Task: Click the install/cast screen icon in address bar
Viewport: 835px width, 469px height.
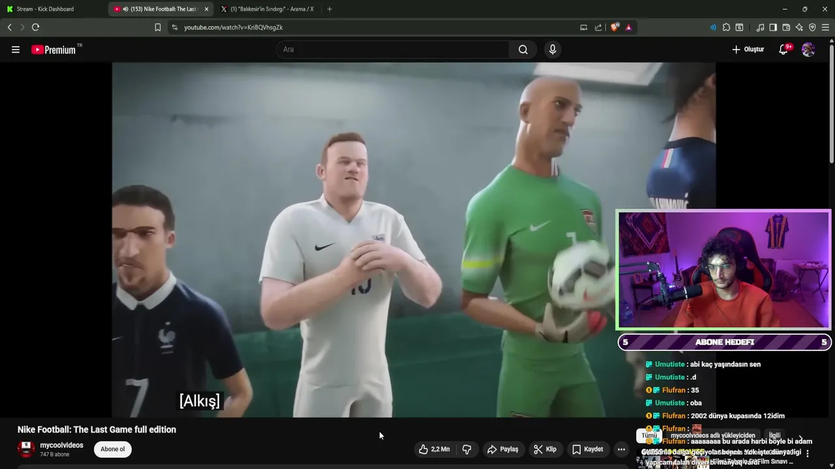Action: (584, 27)
